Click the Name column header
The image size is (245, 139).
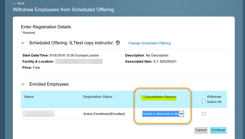[x=29, y=97]
